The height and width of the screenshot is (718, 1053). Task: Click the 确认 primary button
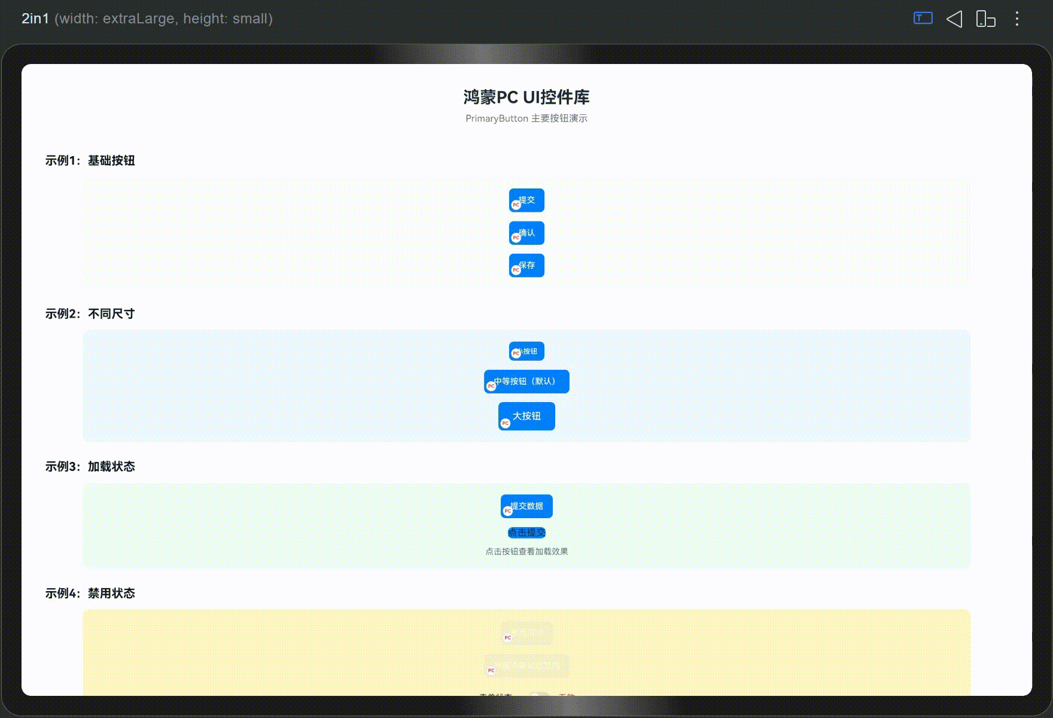tap(526, 233)
